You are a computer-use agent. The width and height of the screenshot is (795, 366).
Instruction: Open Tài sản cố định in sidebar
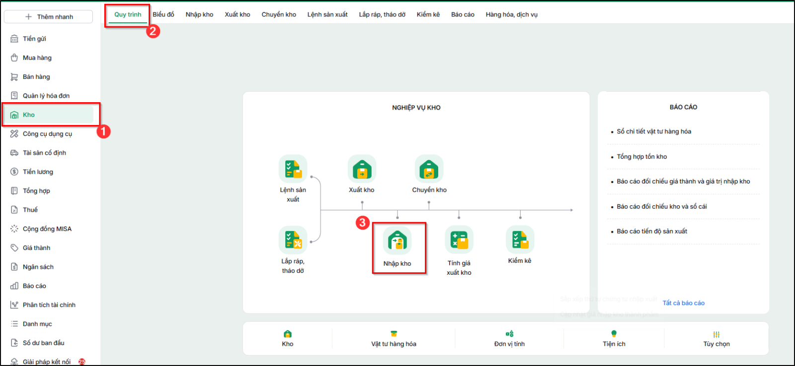(x=44, y=153)
